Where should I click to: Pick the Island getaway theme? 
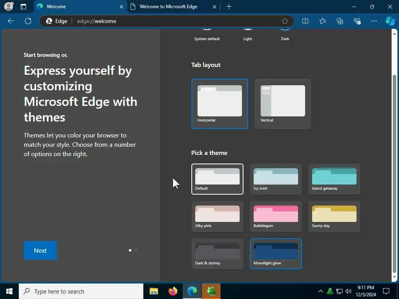(334, 179)
